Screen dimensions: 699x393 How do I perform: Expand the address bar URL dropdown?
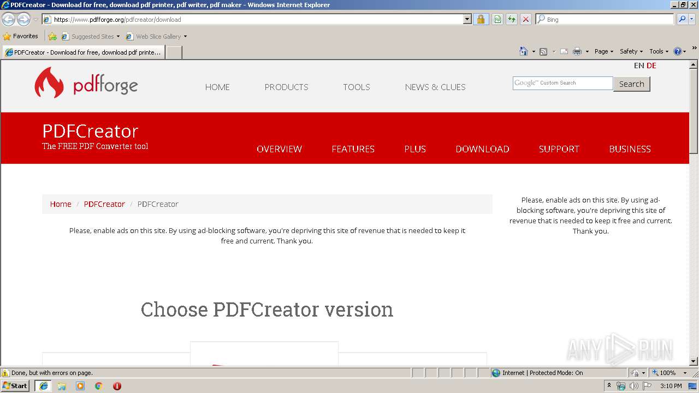[x=467, y=19]
